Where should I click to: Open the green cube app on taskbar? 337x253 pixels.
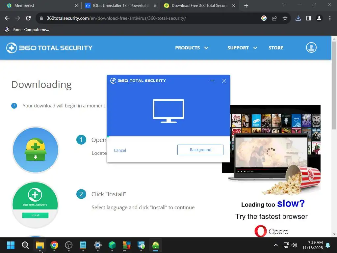tap(112, 245)
